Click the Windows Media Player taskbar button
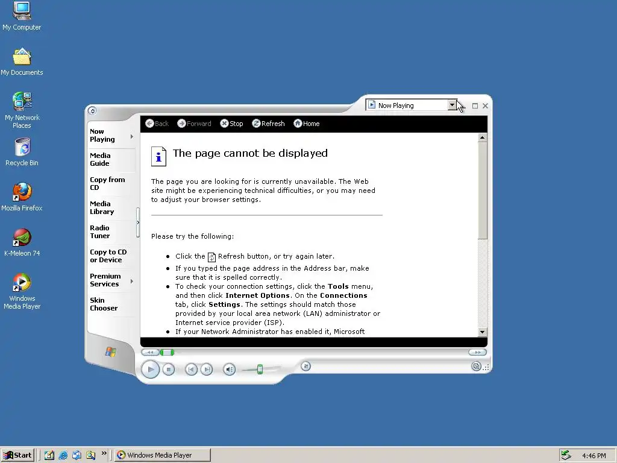 (x=163, y=455)
